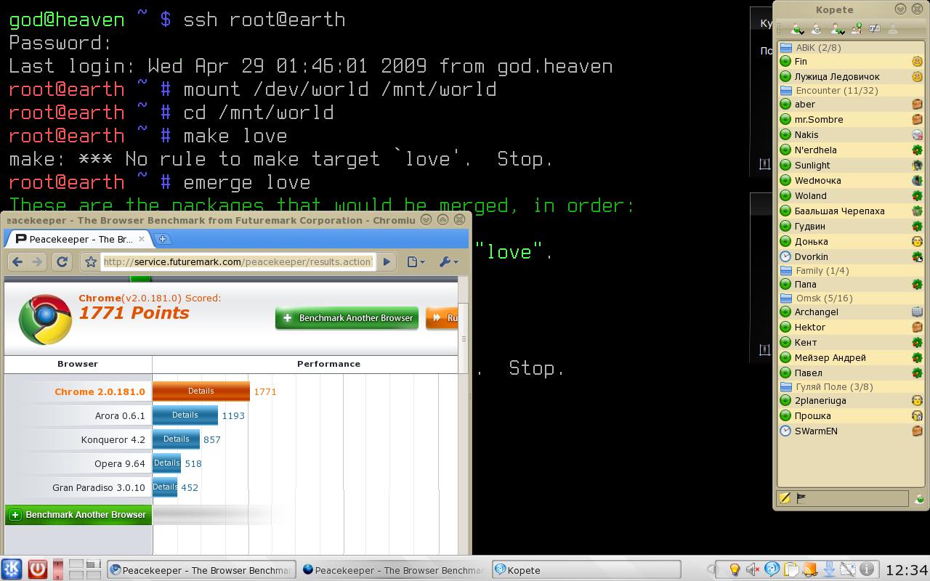Click Chromium page vertical scrollbar

464,338
